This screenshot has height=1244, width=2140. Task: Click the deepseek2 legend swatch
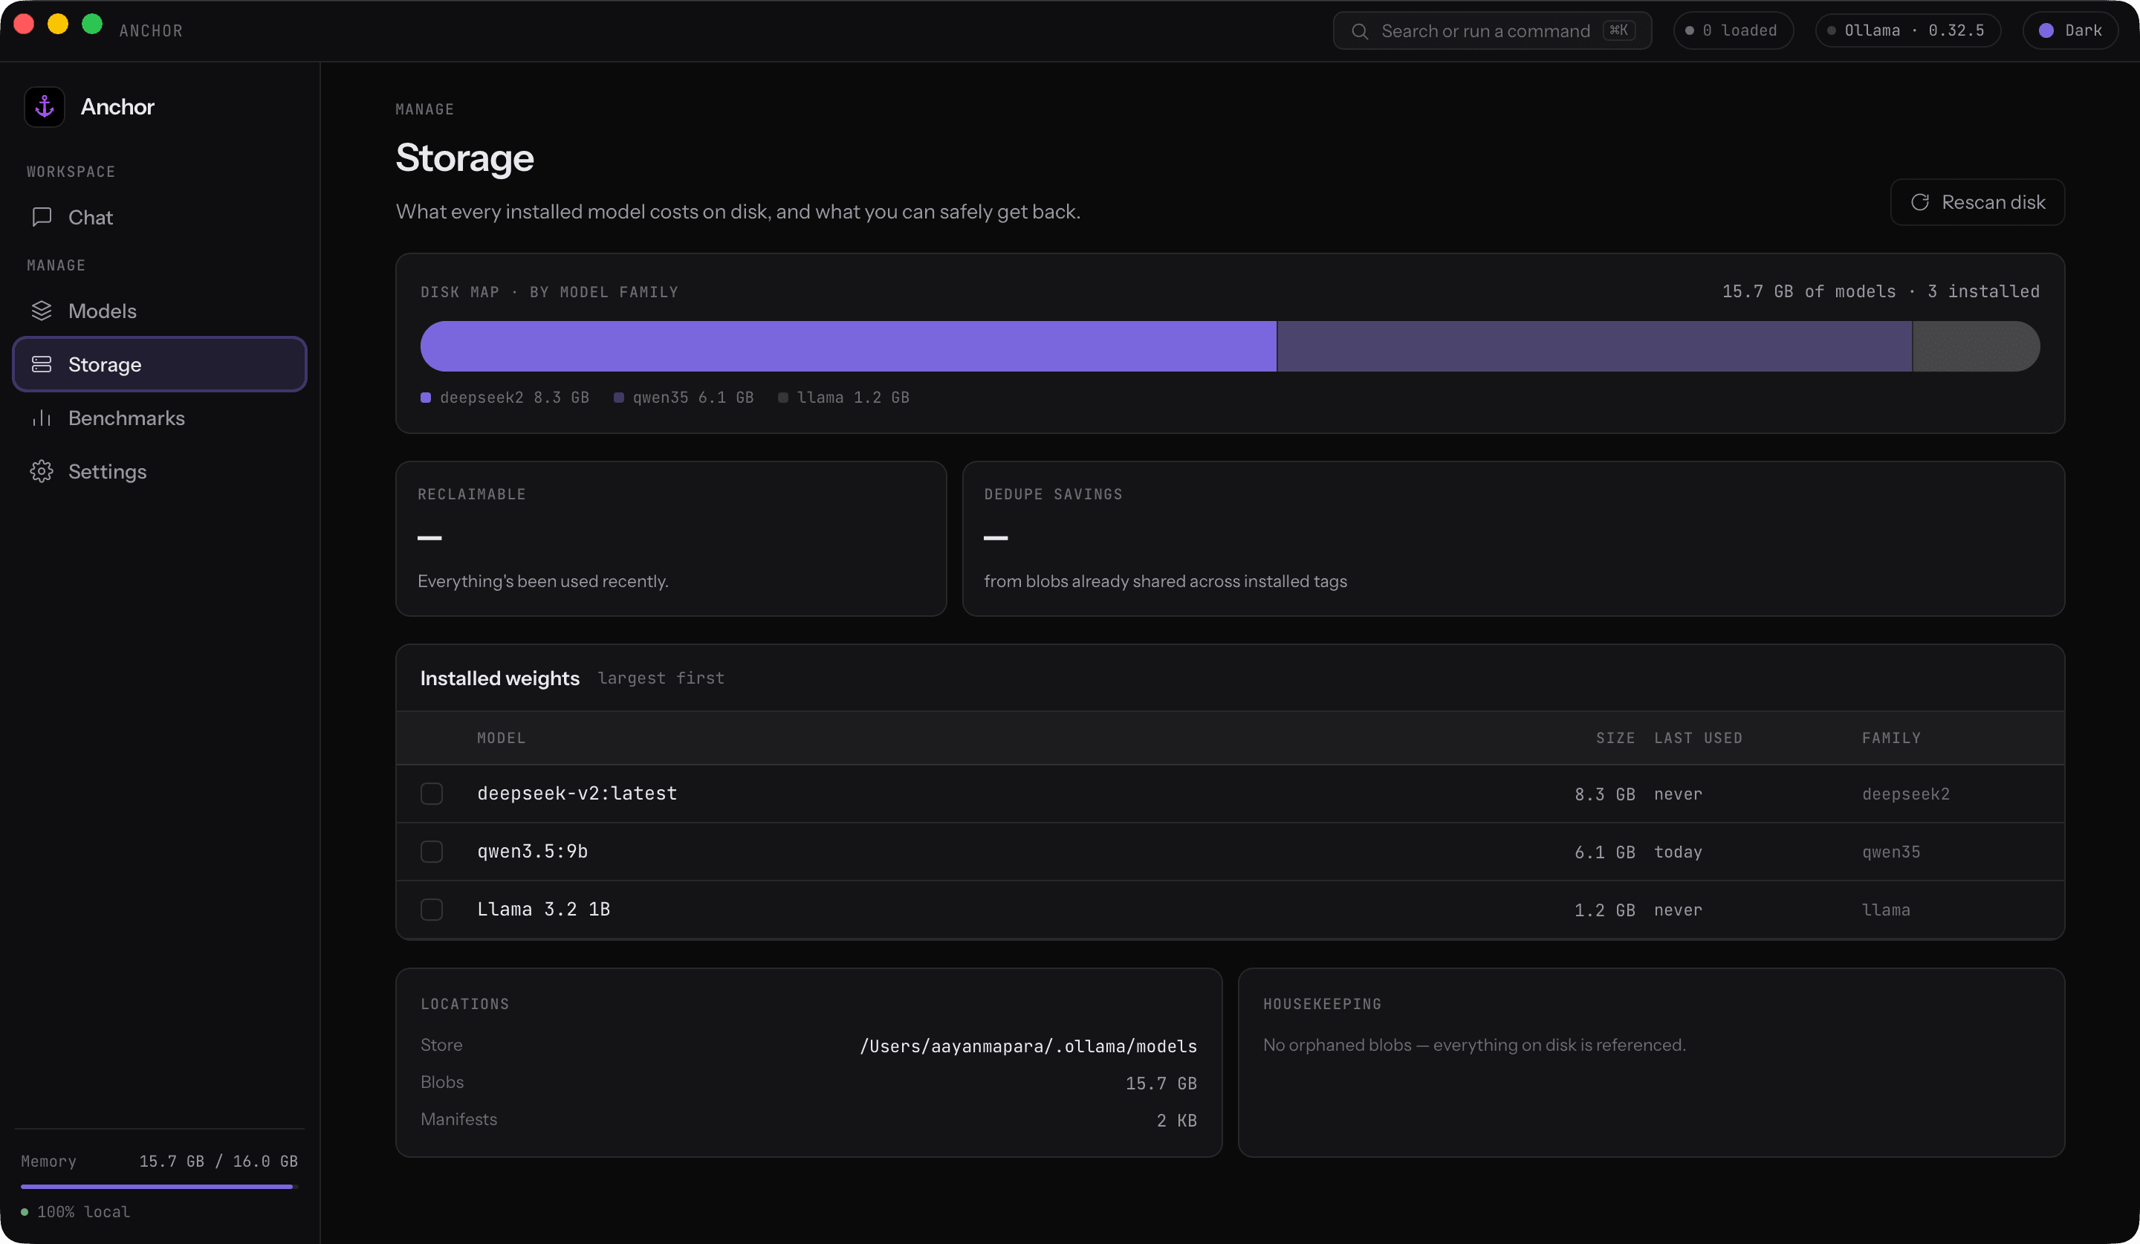(x=426, y=398)
